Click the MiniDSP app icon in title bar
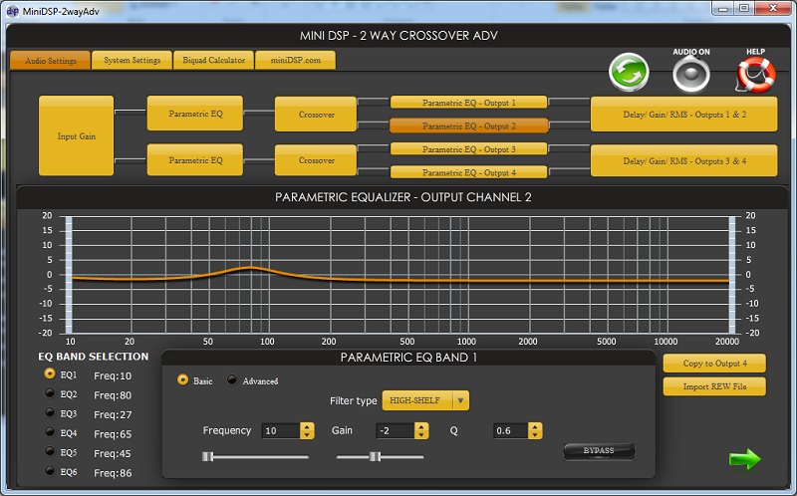 pos(11,9)
